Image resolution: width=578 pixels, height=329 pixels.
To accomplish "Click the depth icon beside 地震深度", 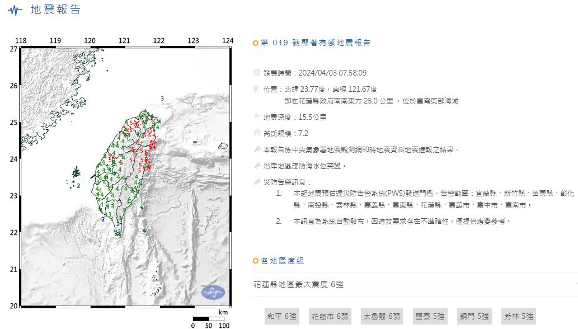I will coord(257,117).
